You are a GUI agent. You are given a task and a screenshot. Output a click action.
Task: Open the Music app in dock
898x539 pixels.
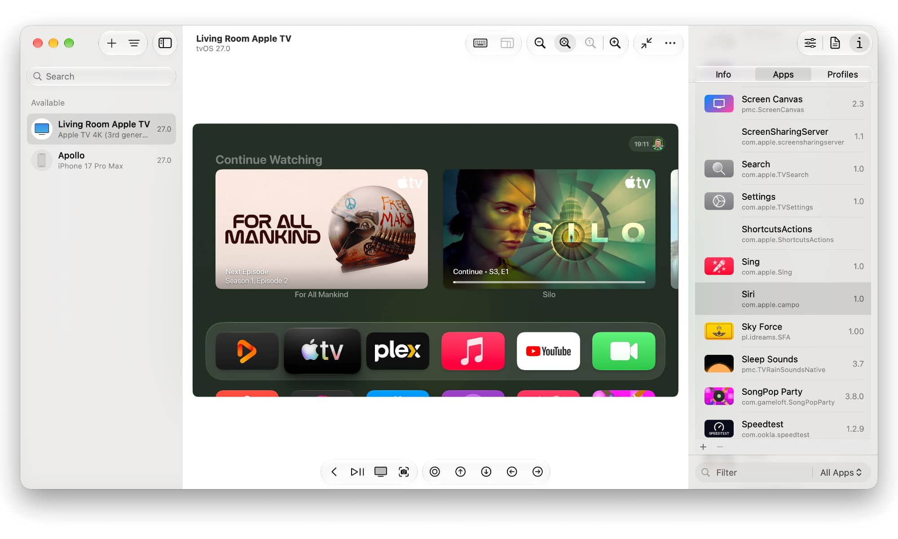tap(473, 351)
